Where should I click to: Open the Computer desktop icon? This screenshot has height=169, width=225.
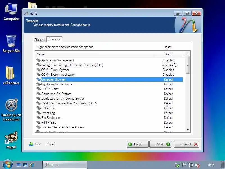(x=11, y=12)
